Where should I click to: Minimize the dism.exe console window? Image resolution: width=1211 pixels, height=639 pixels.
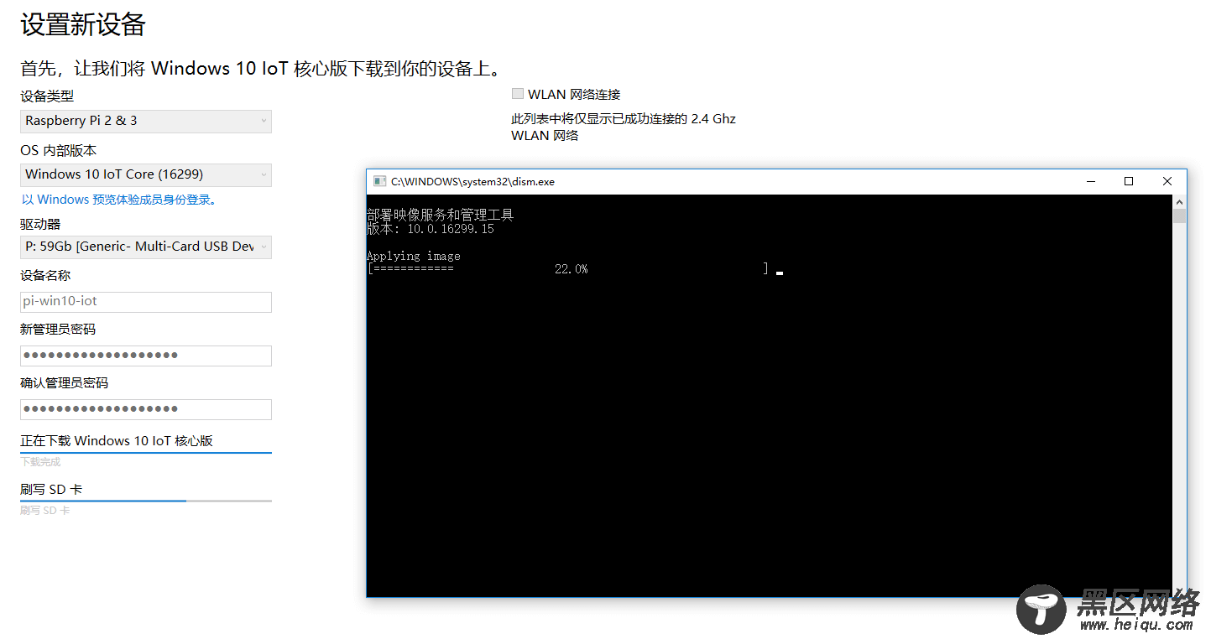(1091, 181)
